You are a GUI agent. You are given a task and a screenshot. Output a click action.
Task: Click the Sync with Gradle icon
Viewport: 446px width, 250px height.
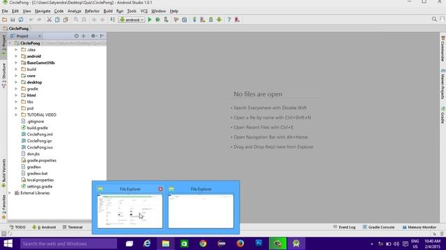tap(194, 19)
